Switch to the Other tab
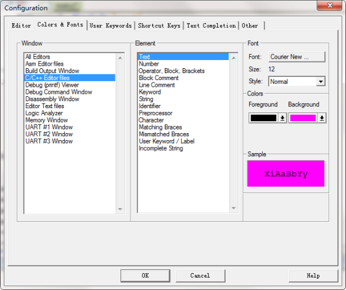The image size is (346, 290). coord(252,26)
